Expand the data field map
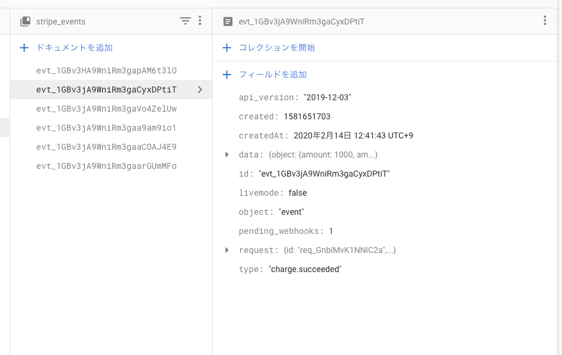 coord(227,155)
